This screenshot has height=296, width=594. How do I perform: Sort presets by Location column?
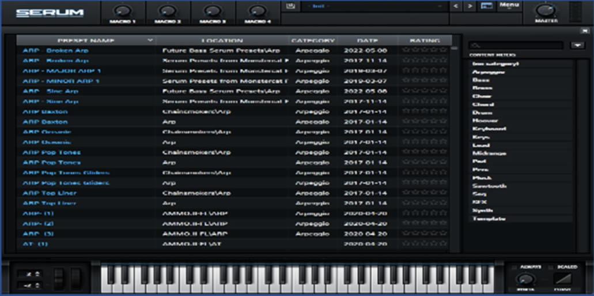(x=222, y=40)
